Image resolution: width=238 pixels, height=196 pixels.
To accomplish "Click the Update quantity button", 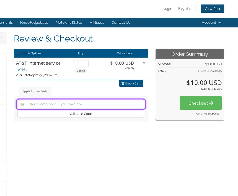I will [x=81, y=71].
